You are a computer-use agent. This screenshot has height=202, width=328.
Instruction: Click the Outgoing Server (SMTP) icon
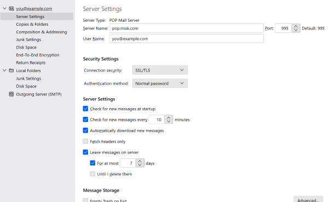(x=11, y=94)
